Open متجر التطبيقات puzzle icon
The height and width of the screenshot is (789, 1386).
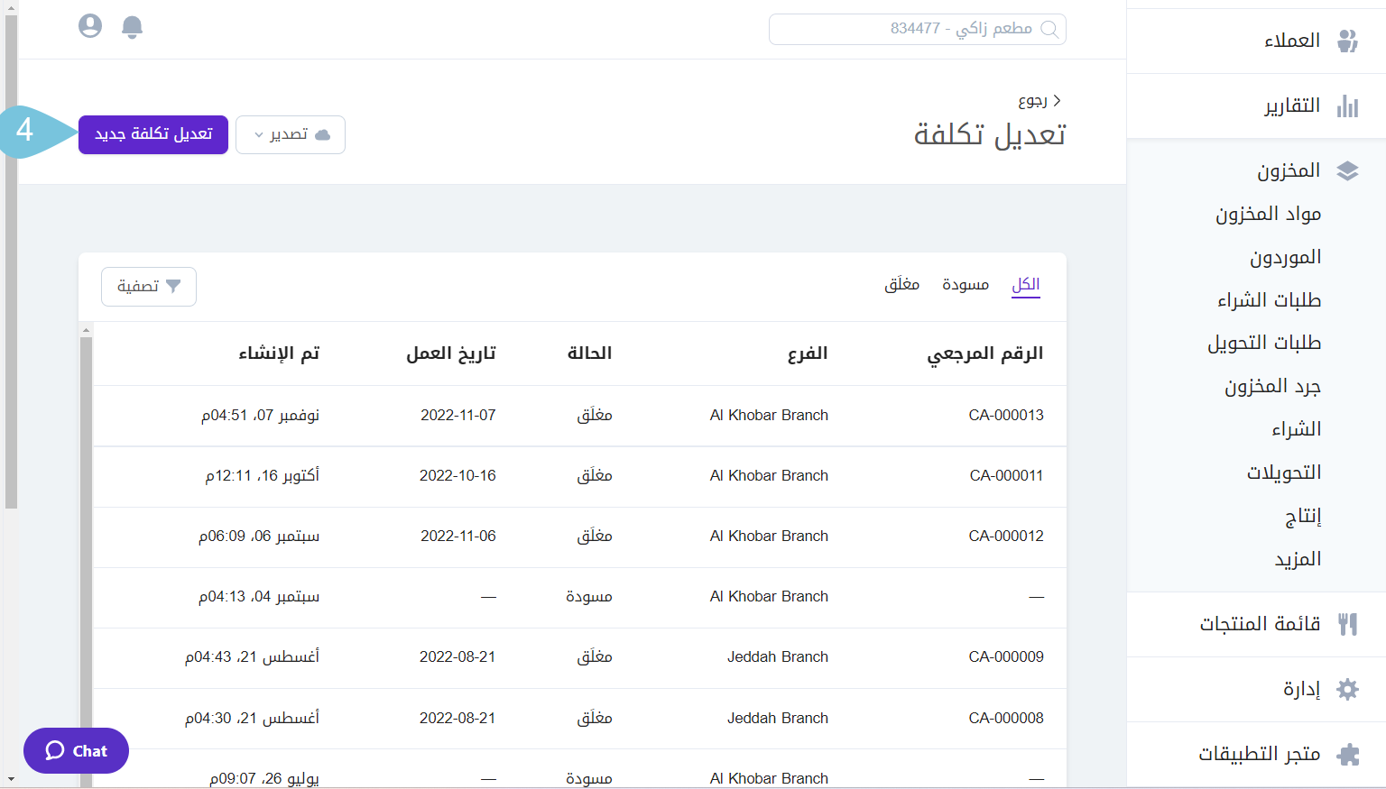point(1347,754)
